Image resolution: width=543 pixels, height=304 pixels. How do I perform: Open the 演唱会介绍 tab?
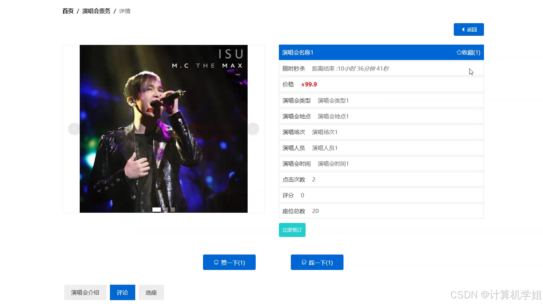pos(85,292)
